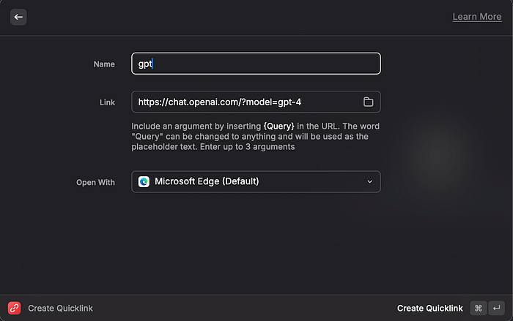Click the back arrow button
Screen dimensions: 513x321
(x=18, y=17)
